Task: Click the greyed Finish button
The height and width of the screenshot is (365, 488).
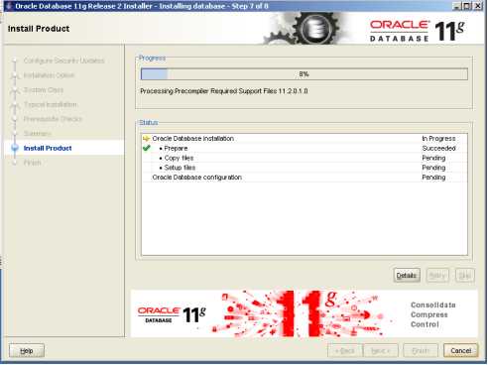Action: pyautogui.click(x=421, y=350)
